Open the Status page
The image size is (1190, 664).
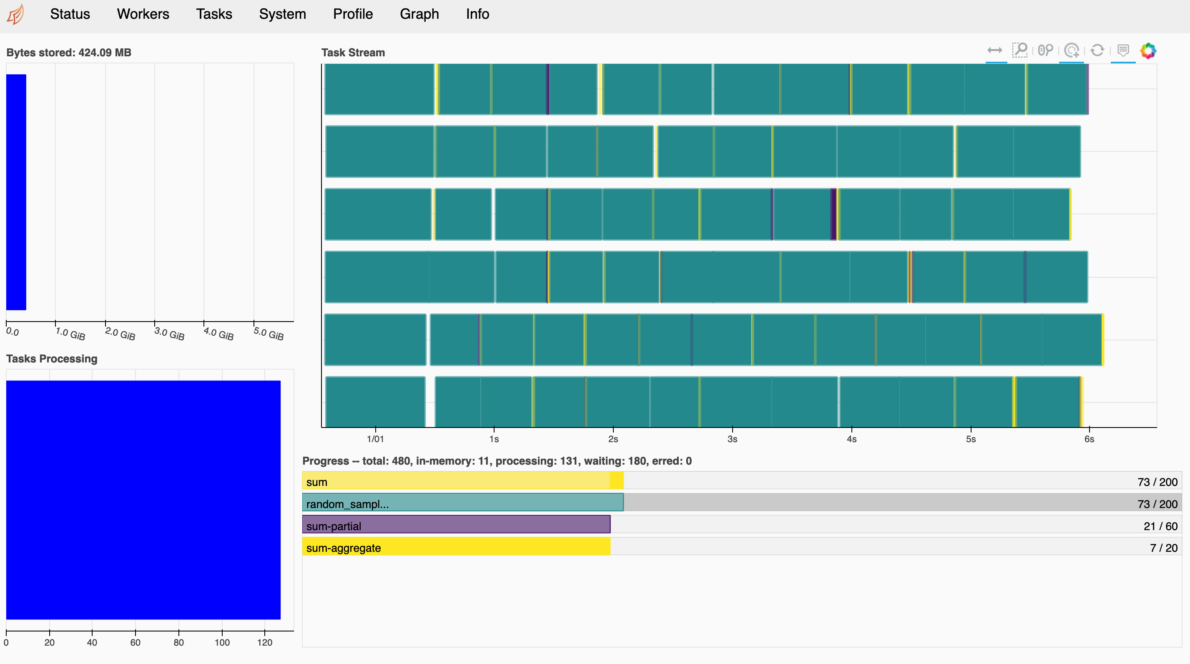[x=70, y=14]
